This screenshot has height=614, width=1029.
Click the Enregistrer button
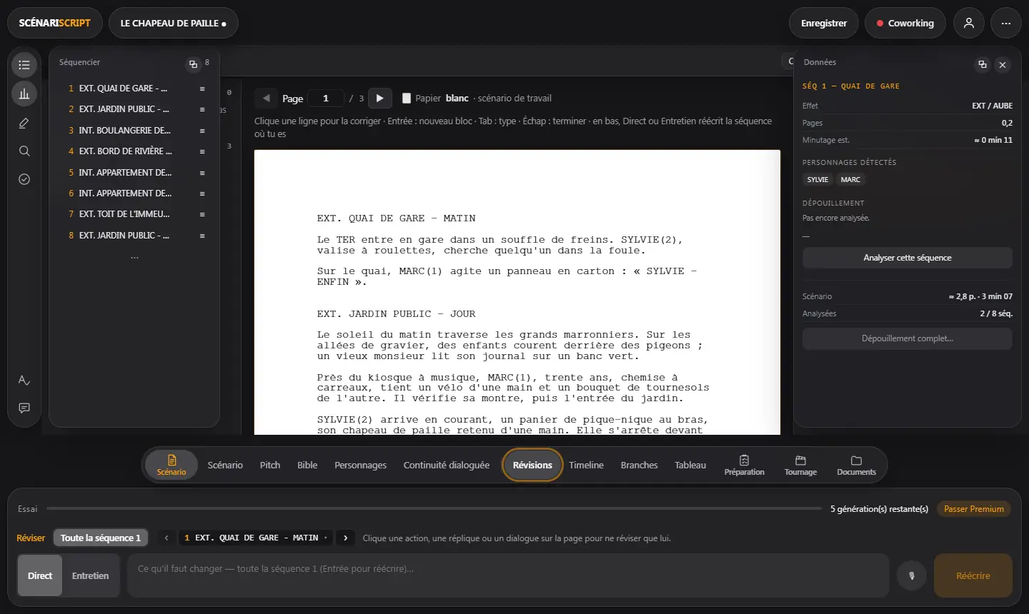(824, 23)
